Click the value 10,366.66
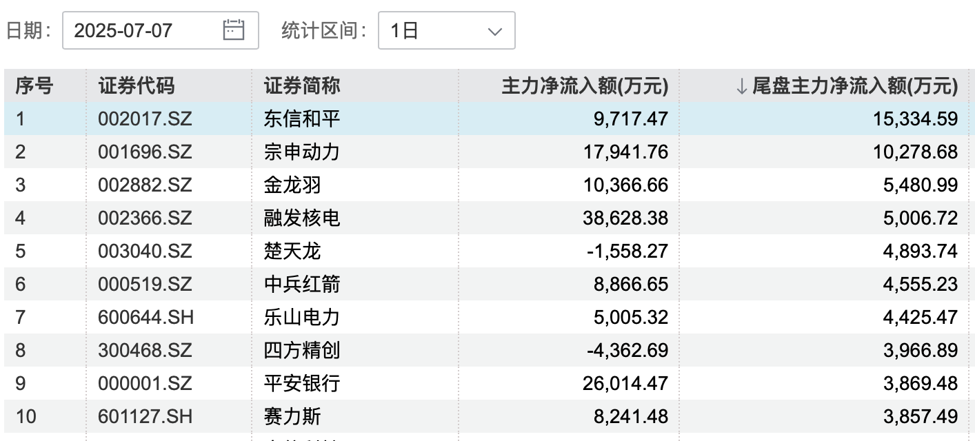This screenshot has height=441, width=975. coord(625,185)
